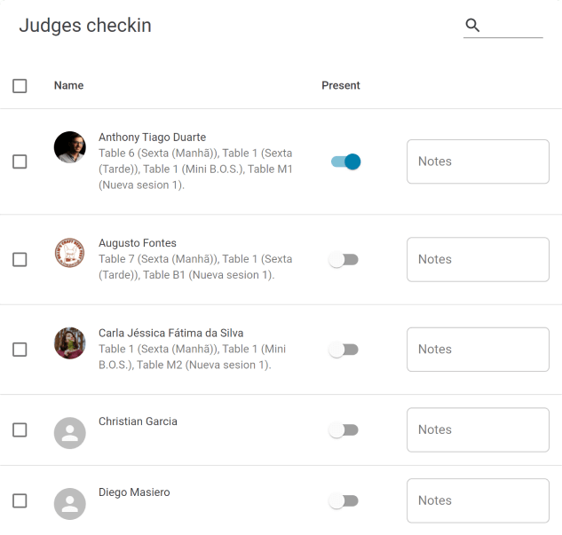
Task: Click the Name column header
Action: (68, 86)
